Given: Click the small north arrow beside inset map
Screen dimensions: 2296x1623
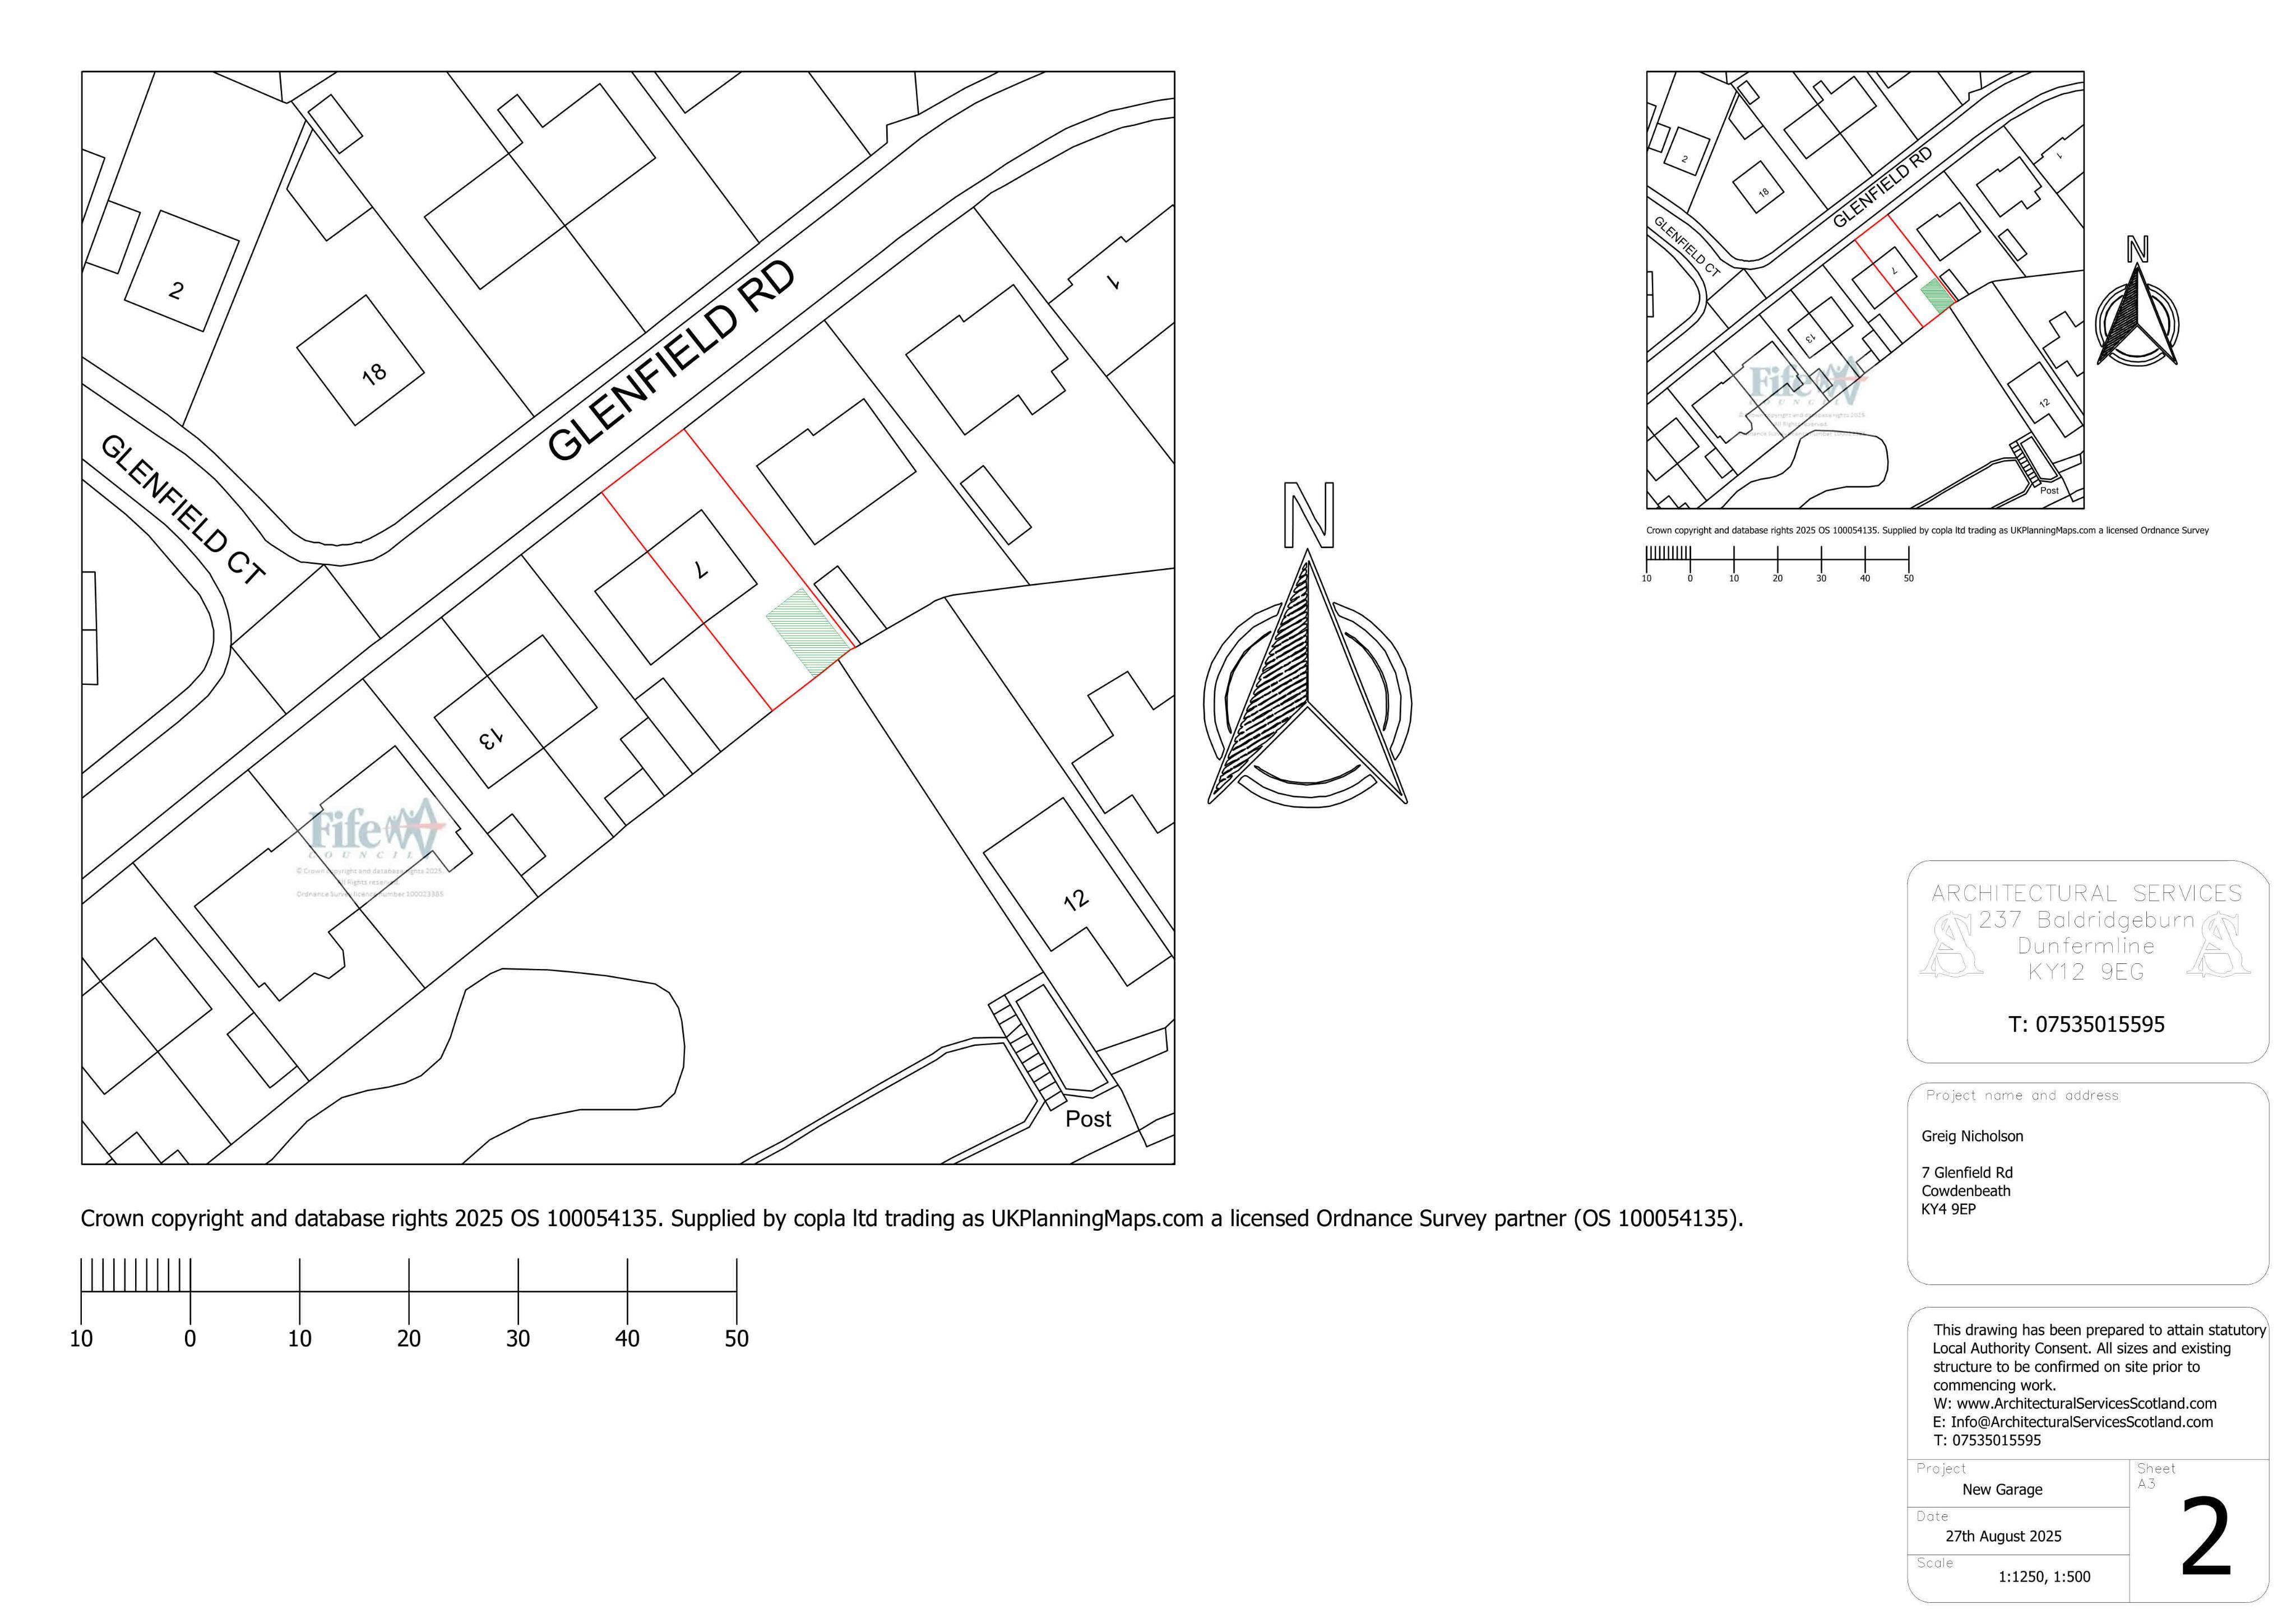Looking at the screenshot, I should pyautogui.click(x=2137, y=300).
